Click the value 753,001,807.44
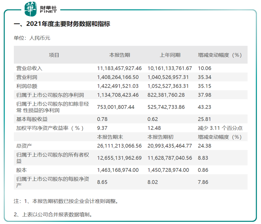This screenshot has height=224, width=261. 116,107
